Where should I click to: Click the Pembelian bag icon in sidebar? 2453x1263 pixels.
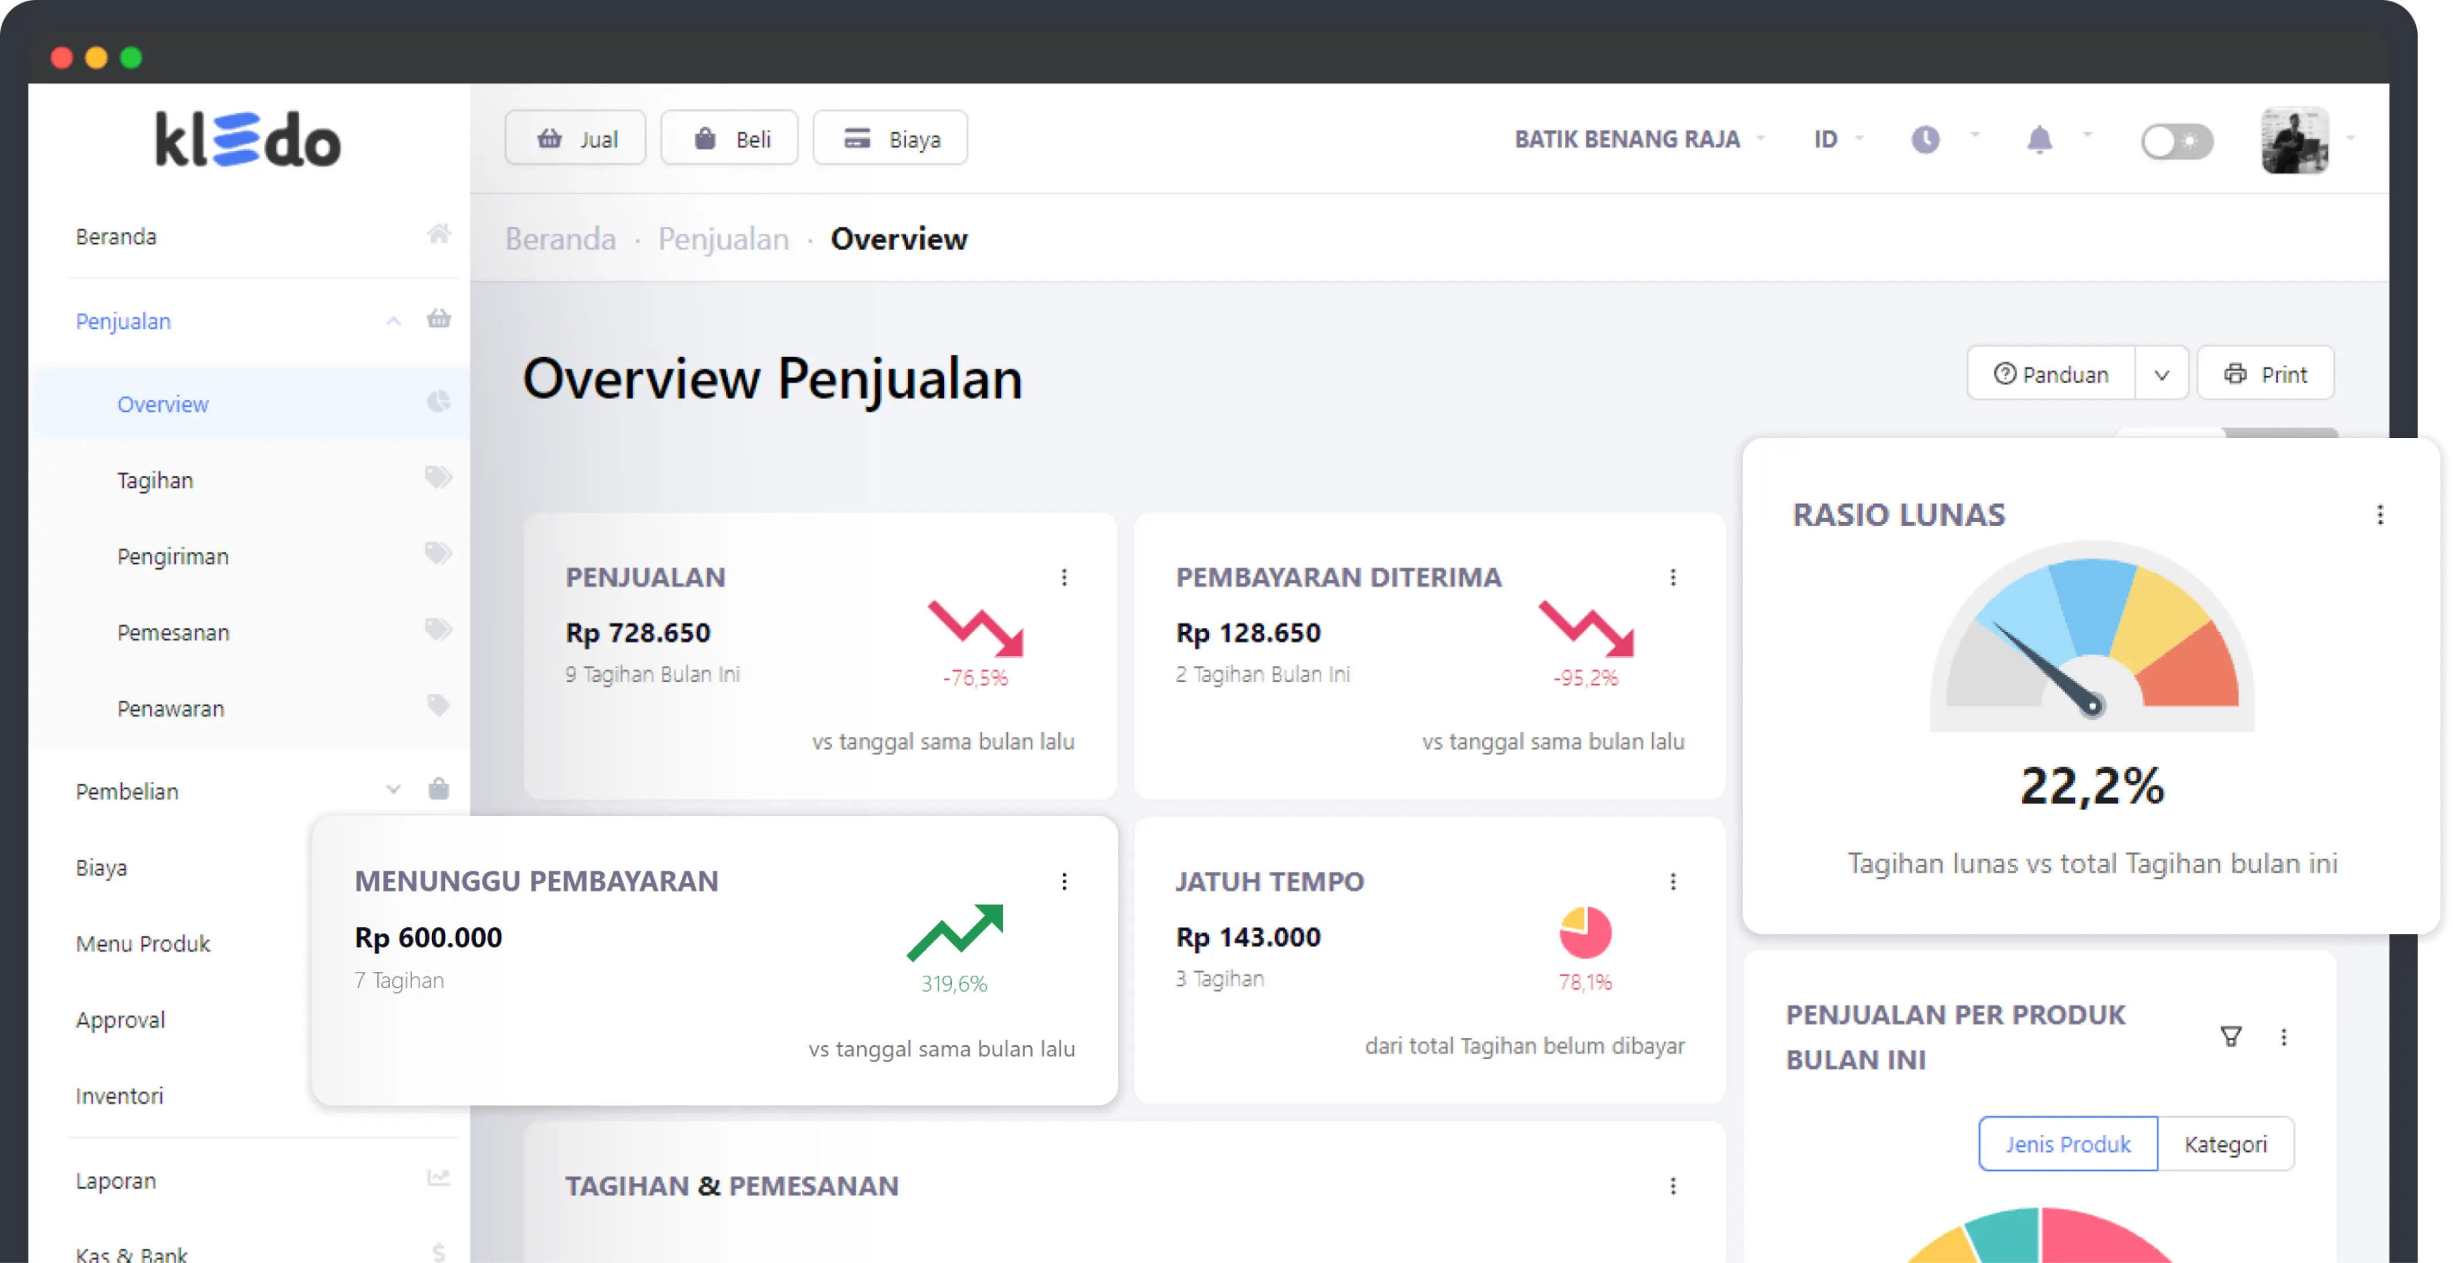click(438, 789)
